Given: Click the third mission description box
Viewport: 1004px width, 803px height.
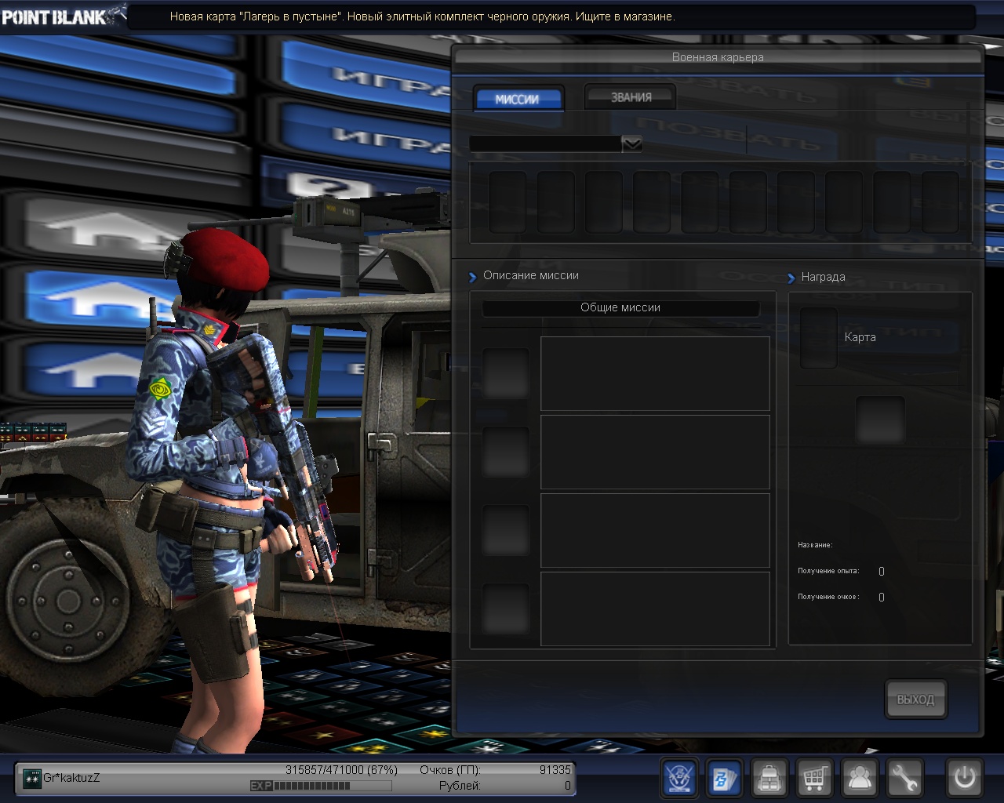Looking at the screenshot, I should pos(655,531).
